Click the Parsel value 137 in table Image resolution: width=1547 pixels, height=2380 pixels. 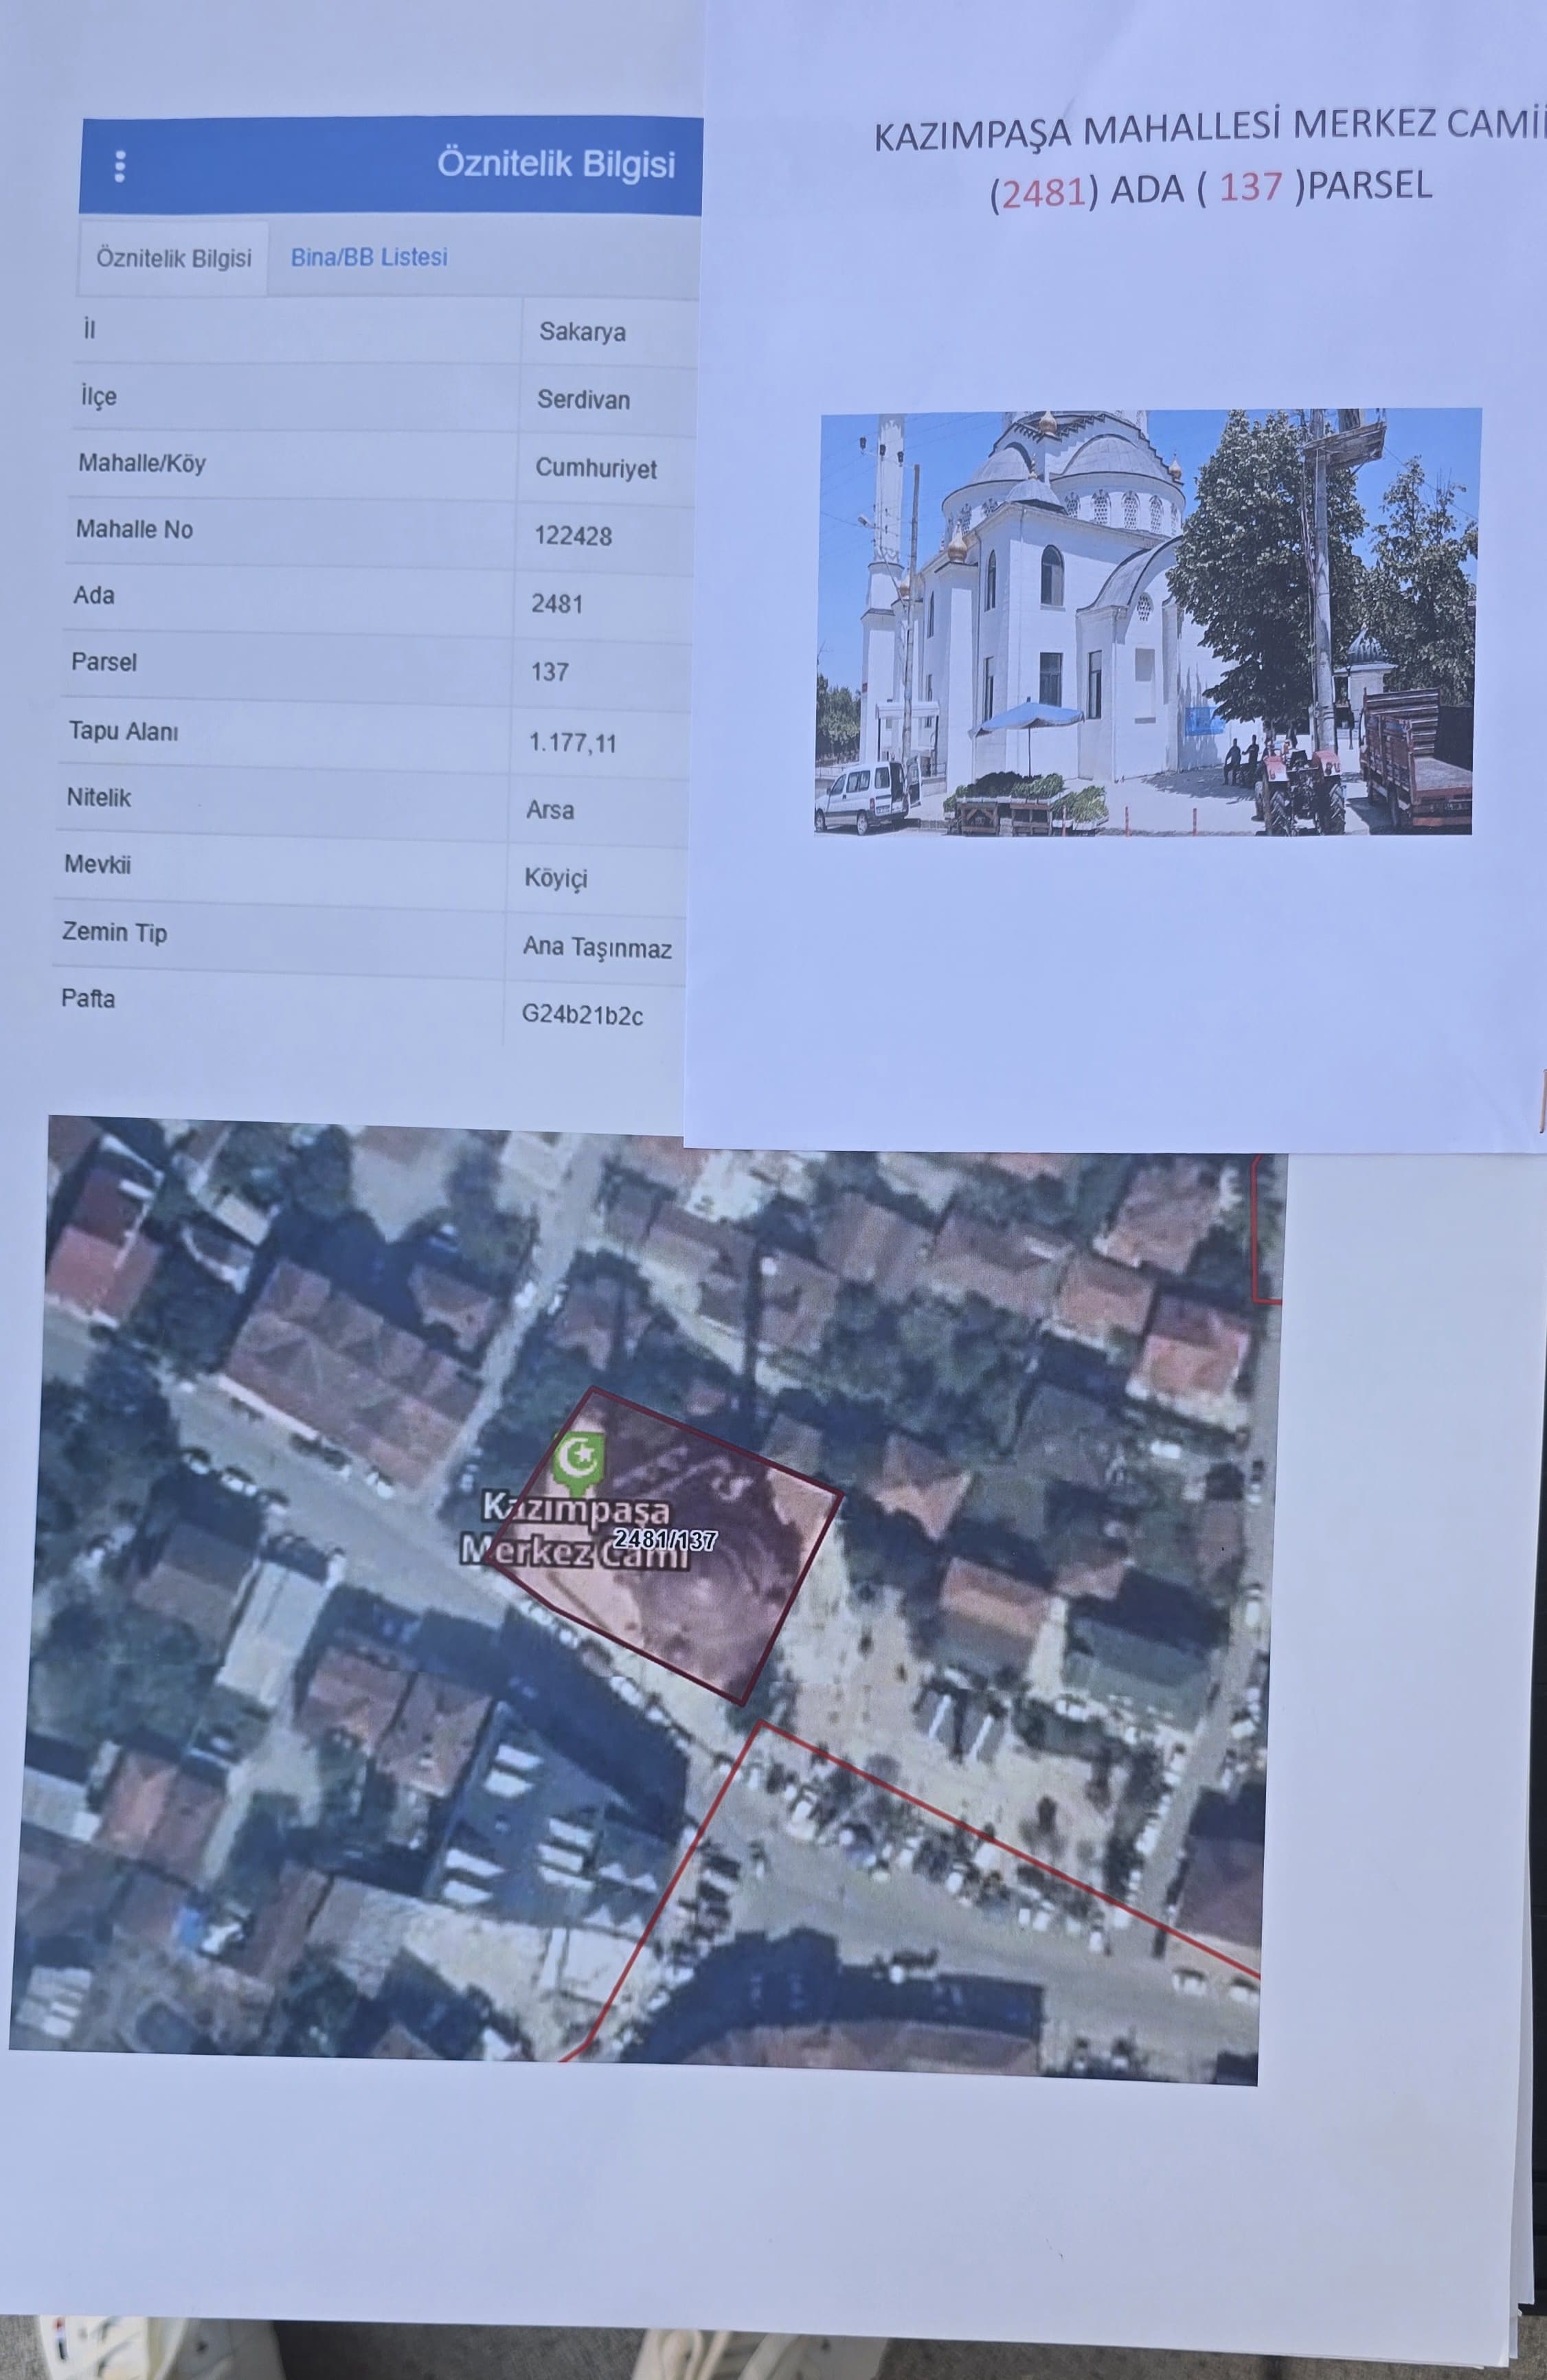click(x=550, y=672)
